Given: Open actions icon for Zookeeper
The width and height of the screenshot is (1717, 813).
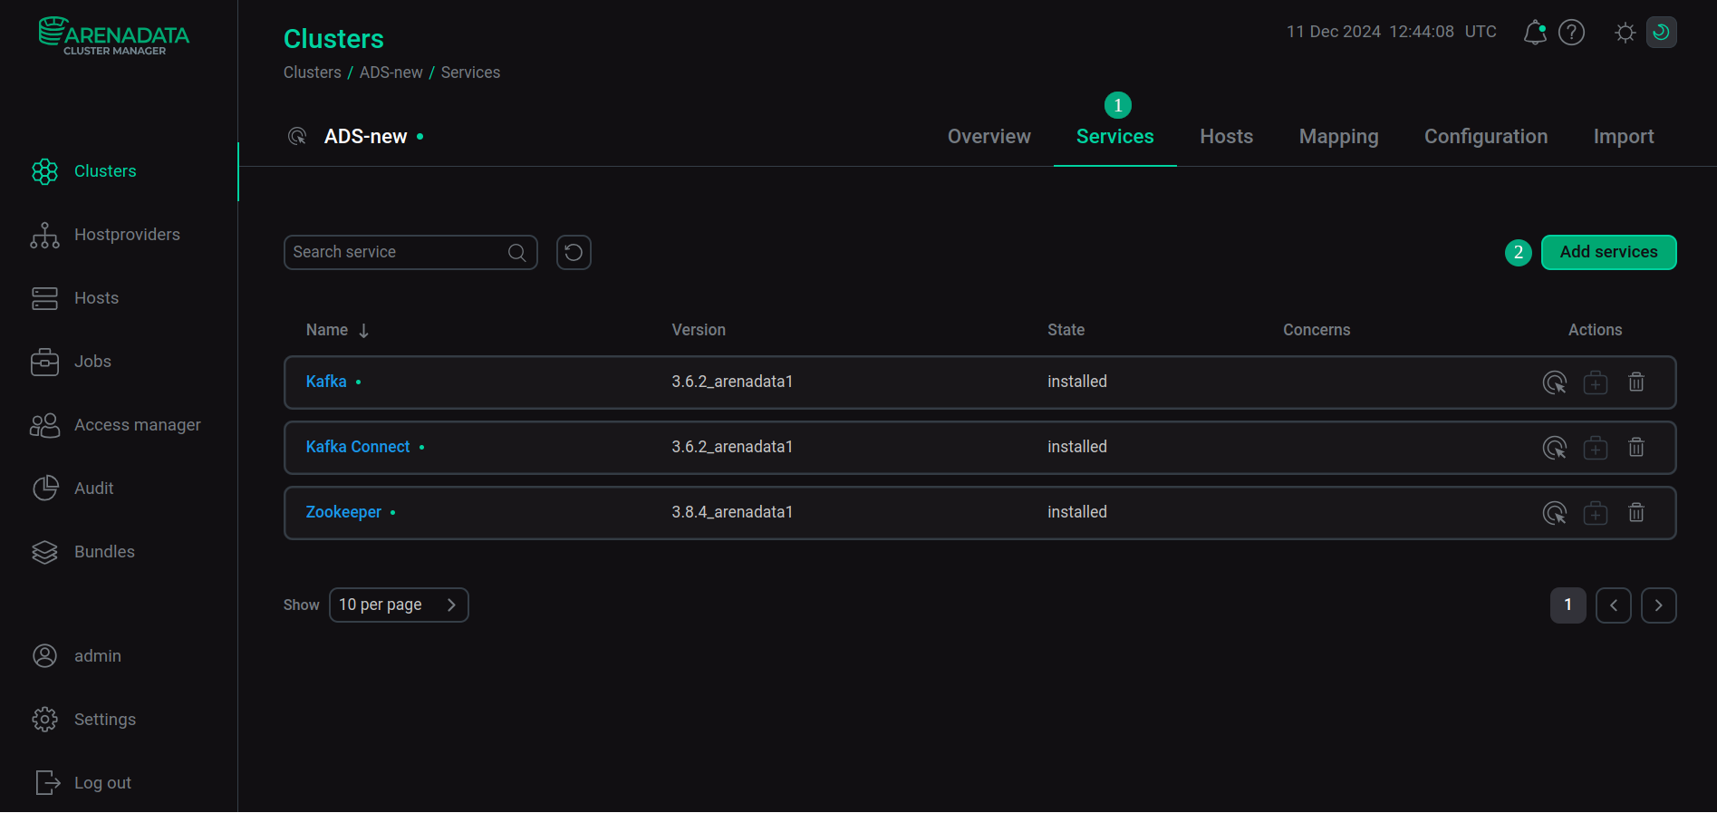Looking at the screenshot, I should click(x=1555, y=513).
